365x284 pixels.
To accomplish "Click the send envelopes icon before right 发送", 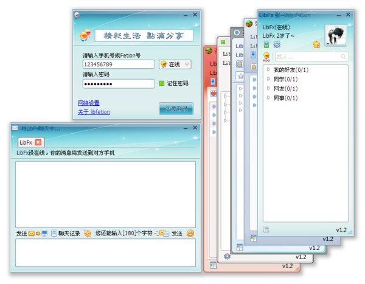I will point(162,233).
